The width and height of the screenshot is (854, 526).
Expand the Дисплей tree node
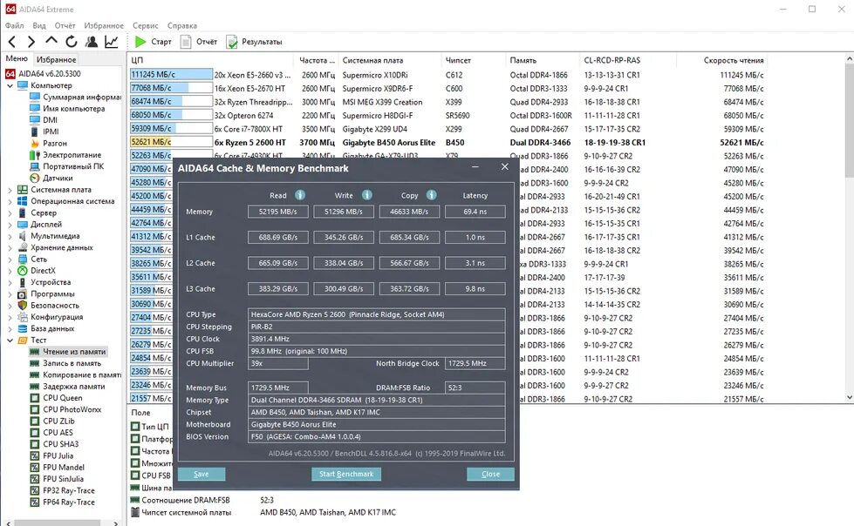[10, 224]
